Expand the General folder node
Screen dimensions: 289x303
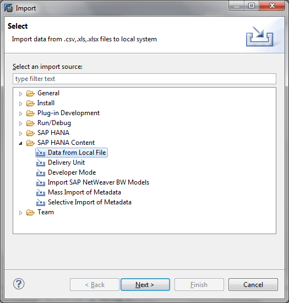[x=20, y=94]
